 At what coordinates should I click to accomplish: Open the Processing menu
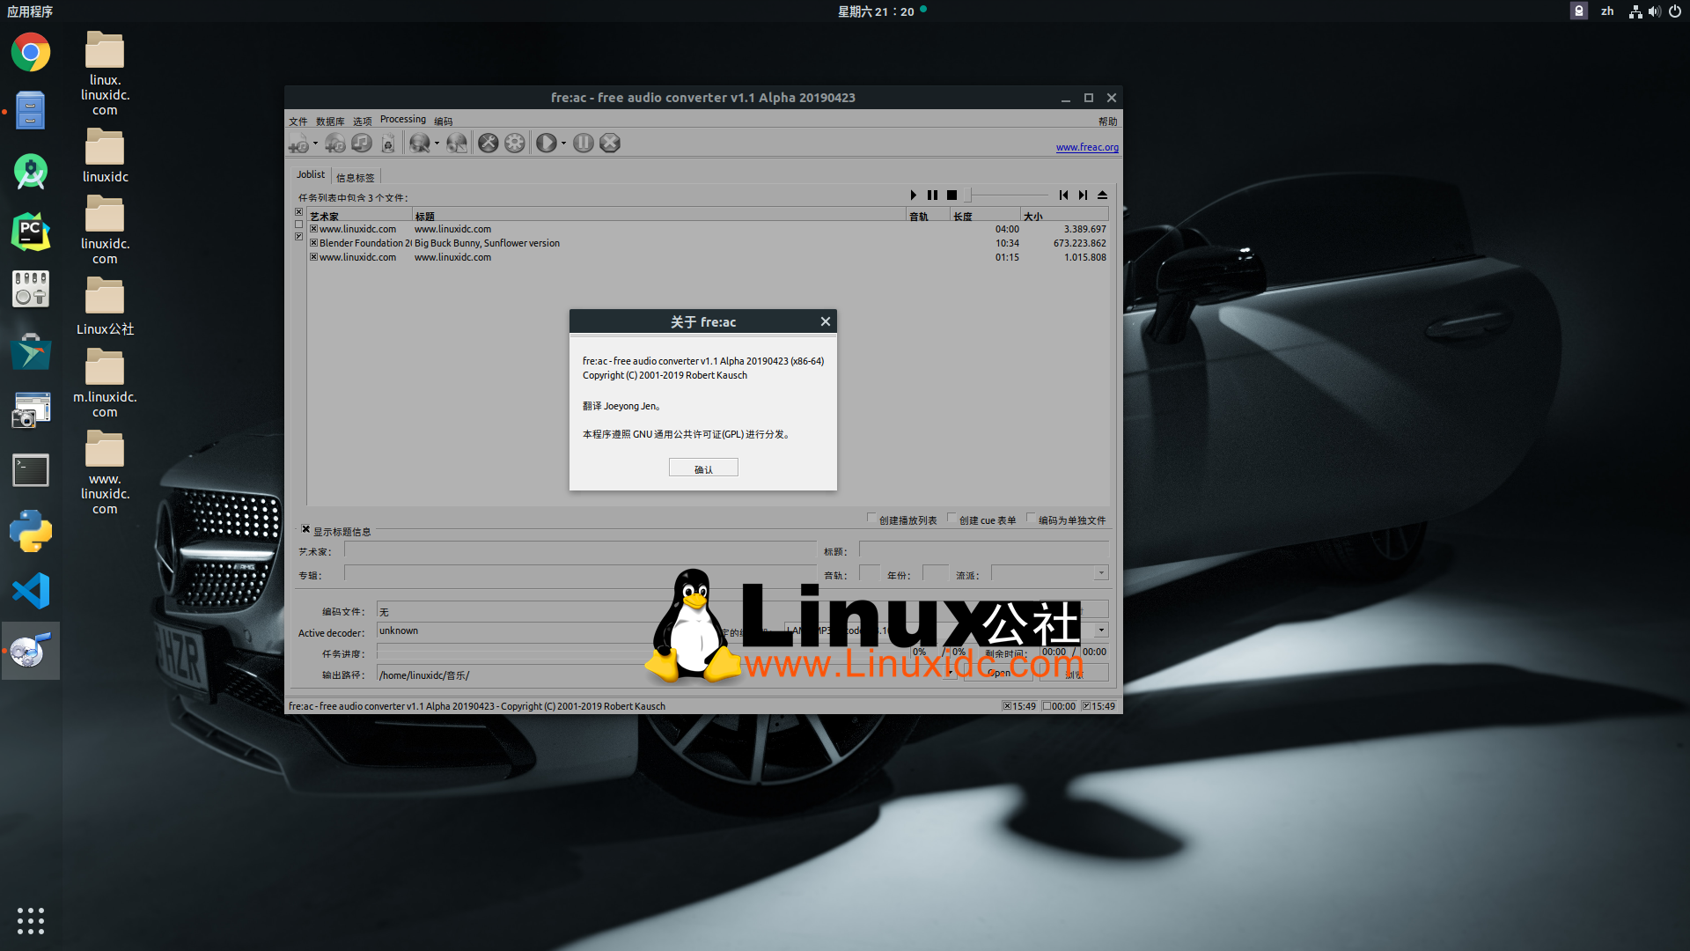click(x=403, y=119)
